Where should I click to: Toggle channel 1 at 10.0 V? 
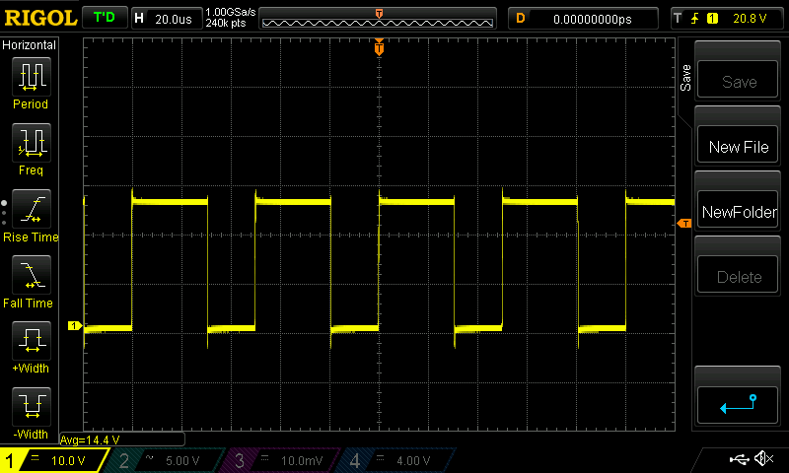(x=54, y=460)
